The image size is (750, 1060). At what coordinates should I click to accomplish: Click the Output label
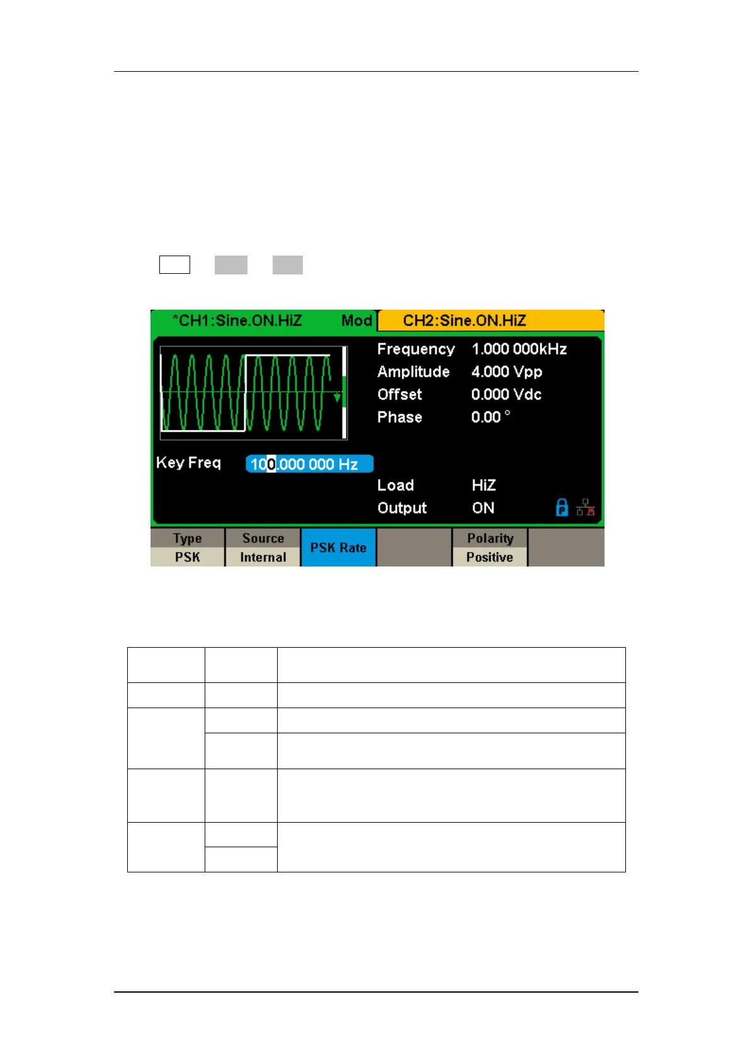402,508
